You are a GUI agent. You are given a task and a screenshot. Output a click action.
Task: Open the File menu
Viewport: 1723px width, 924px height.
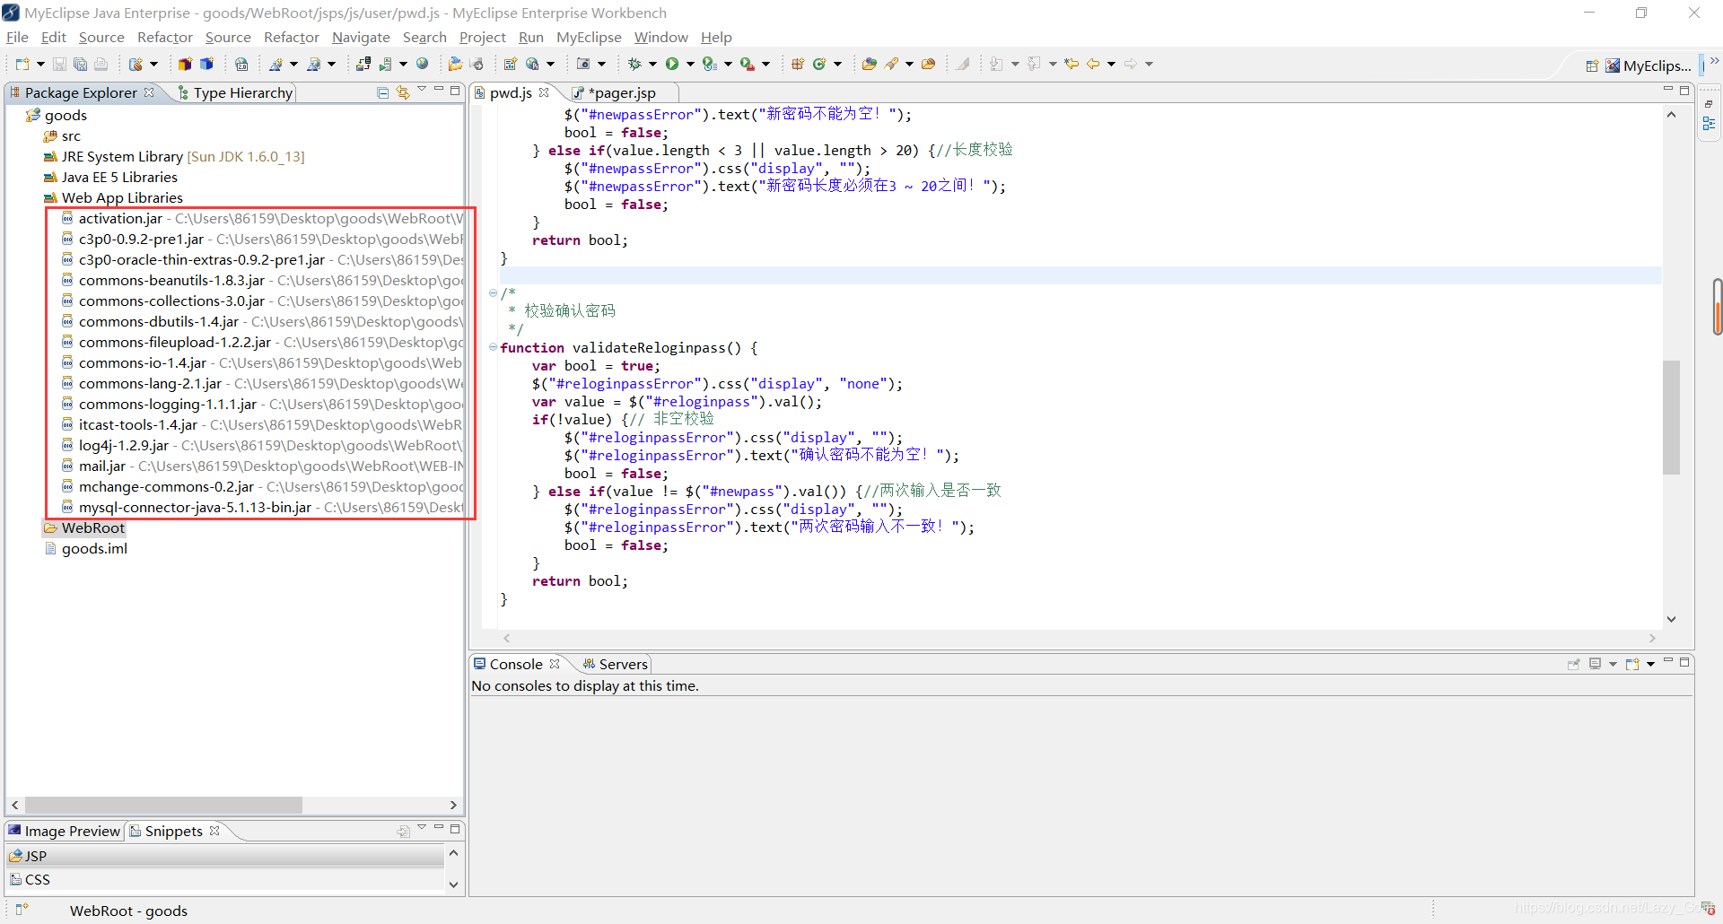click(17, 37)
